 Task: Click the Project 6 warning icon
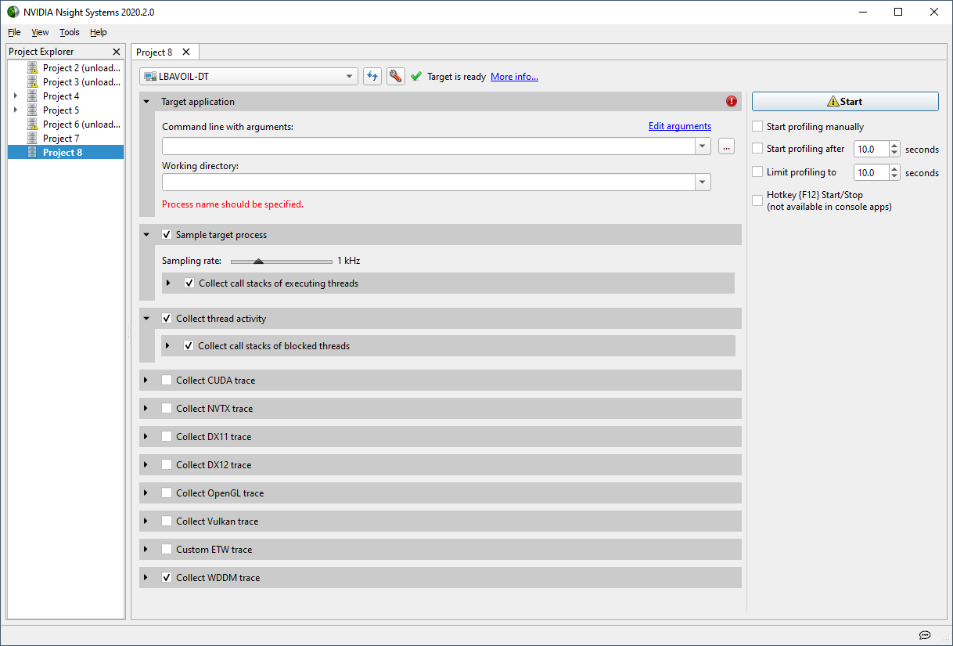coord(32,125)
